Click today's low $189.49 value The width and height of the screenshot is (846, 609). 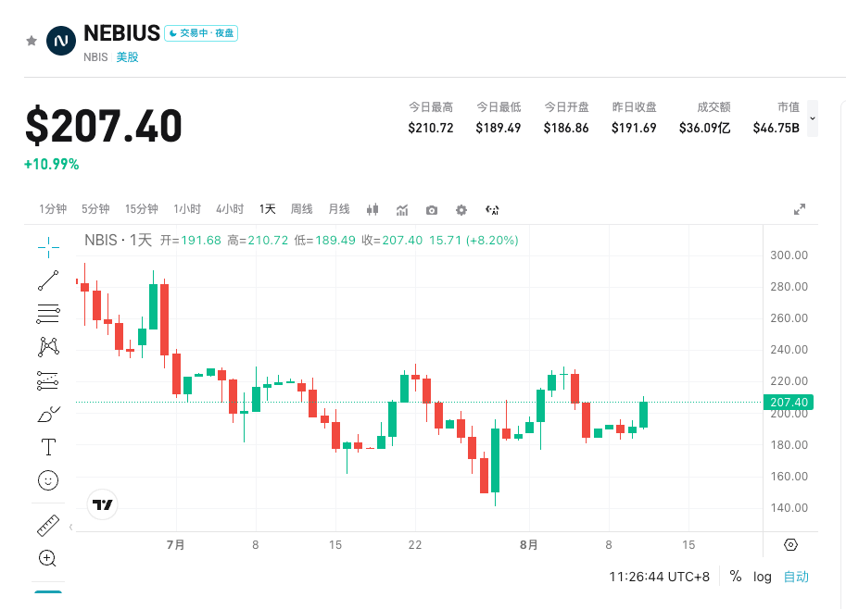498,129
